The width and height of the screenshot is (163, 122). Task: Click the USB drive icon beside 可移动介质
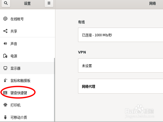(5, 117)
